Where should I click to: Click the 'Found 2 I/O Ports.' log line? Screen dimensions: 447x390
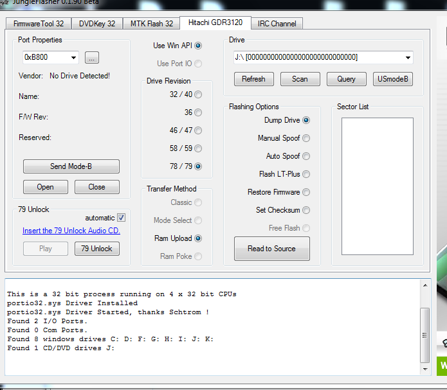pyautogui.click(x=48, y=321)
